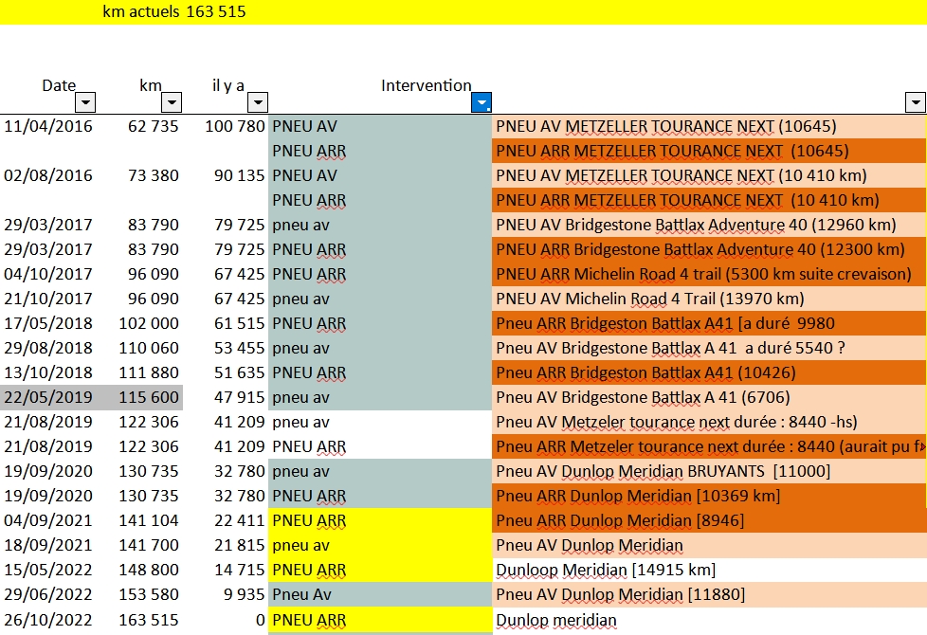Select 'Pneu ARR Bridgeston Battlax A41 (10426)' cell
927x635 pixels.
coord(708,372)
